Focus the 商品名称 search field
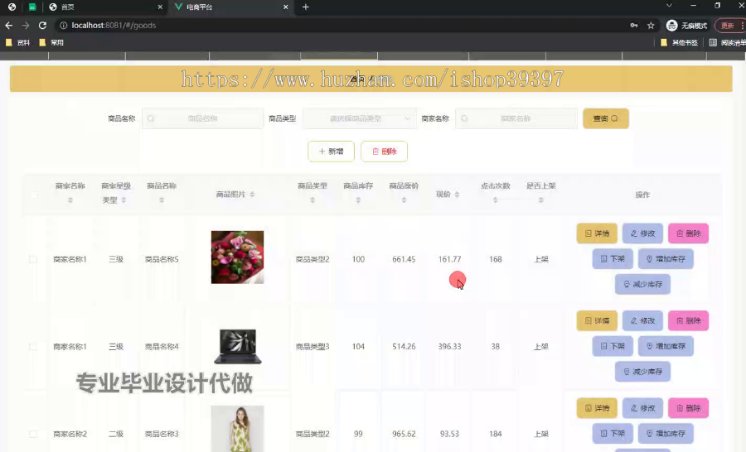The width and height of the screenshot is (746, 452). 203,118
